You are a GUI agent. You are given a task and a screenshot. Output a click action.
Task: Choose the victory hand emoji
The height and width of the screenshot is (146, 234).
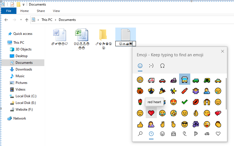[162, 124]
